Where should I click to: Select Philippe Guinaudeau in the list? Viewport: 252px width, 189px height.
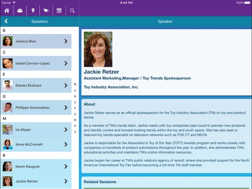[36, 108]
